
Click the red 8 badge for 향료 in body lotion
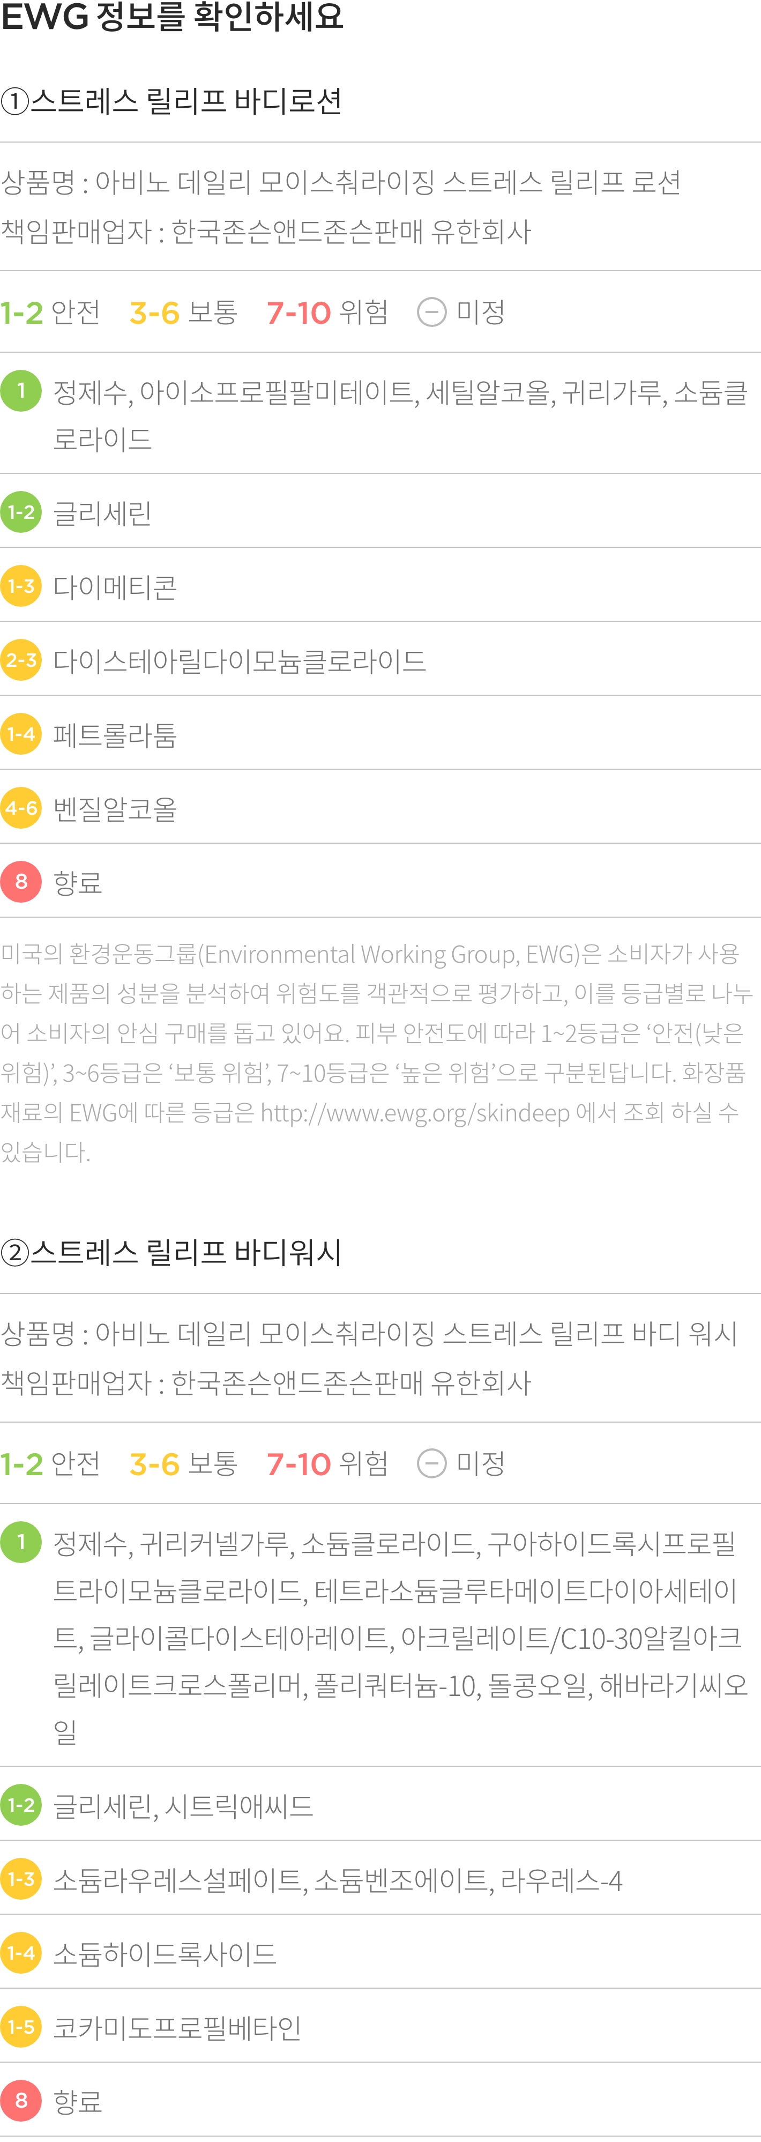21,881
